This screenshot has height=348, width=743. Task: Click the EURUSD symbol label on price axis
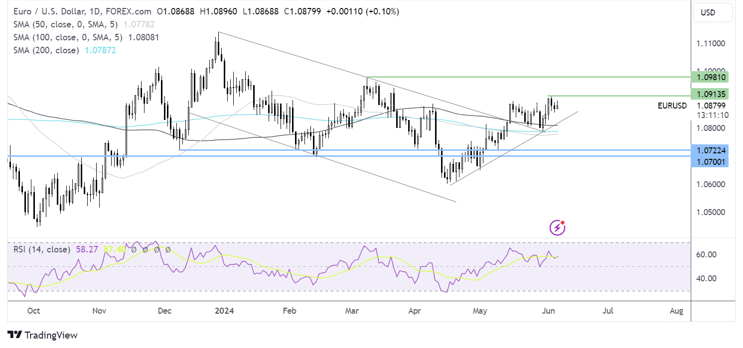pyautogui.click(x=672, y=106)
